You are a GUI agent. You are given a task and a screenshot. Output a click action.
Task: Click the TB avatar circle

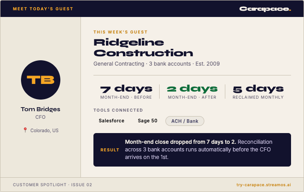pos(41,80)
